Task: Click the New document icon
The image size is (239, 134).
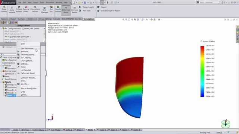Action: [x=74, y=3]
